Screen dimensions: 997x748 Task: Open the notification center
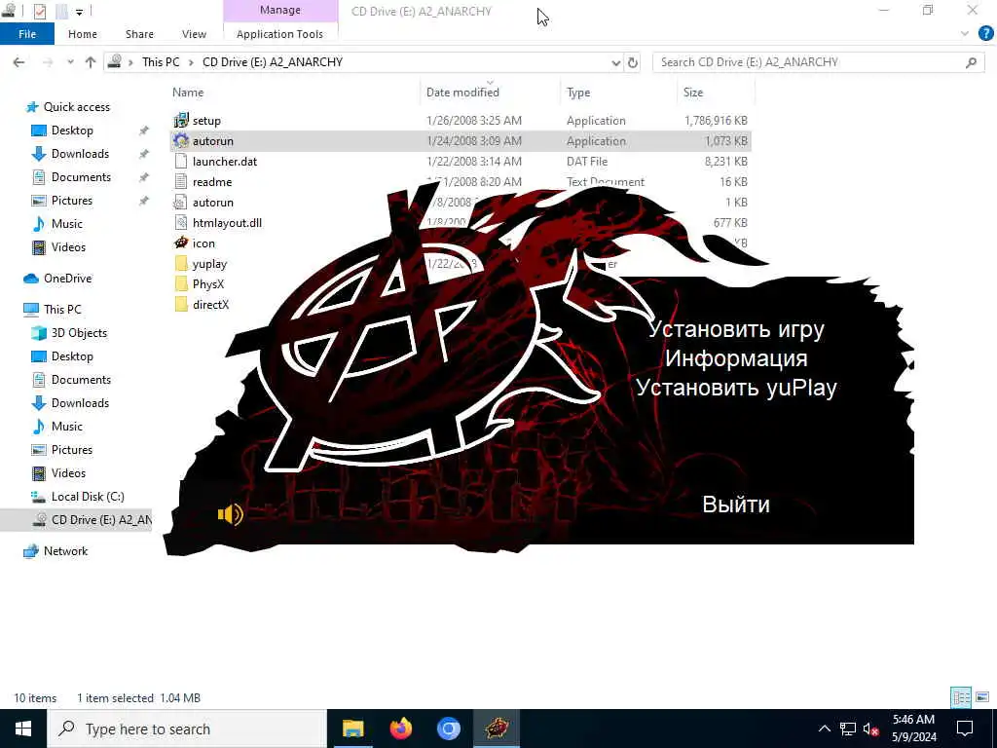tap(965, 729)
